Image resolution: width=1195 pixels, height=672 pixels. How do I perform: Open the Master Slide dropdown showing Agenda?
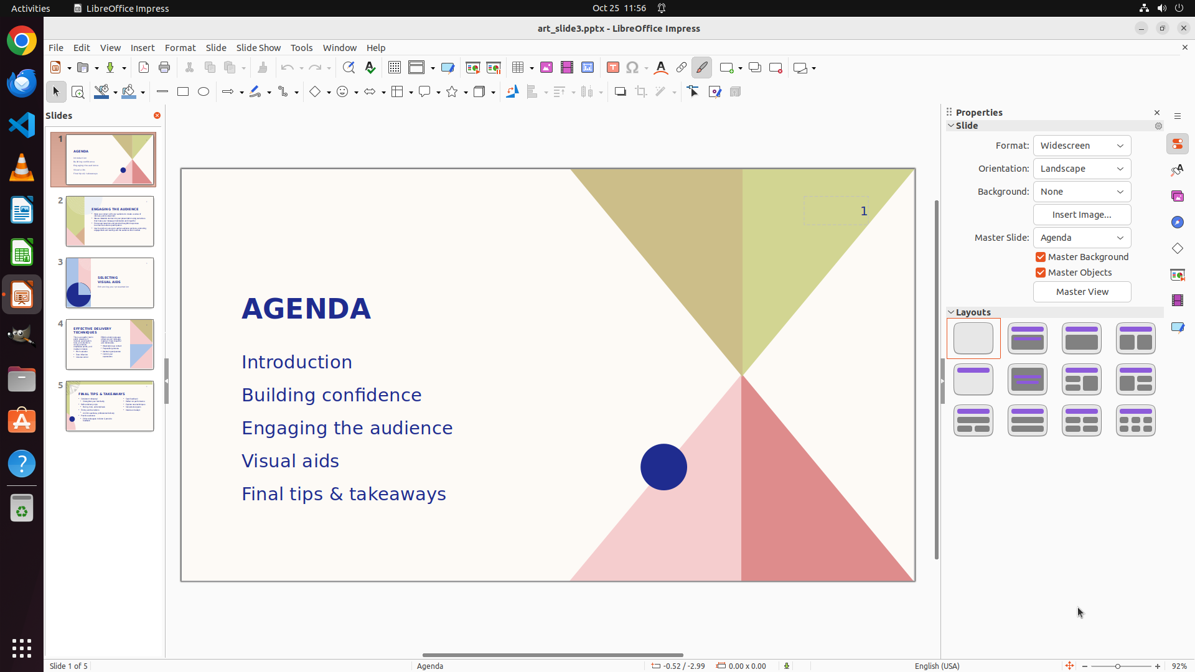(1082, 238)
